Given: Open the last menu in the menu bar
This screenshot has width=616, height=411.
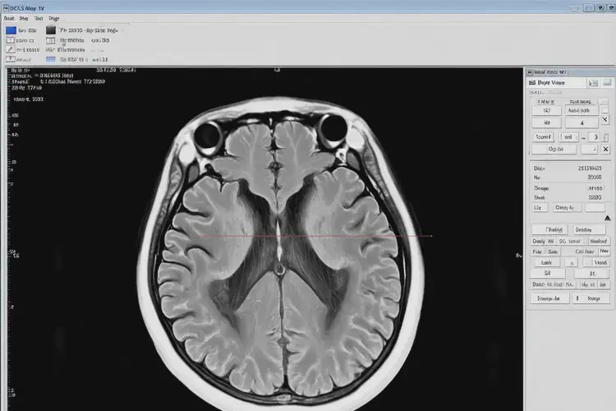Looking at the screenshot, I should (x=54, y=17).
